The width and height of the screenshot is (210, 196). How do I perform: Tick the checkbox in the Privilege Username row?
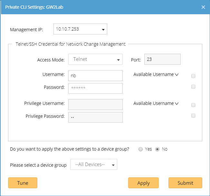pos(193,105)
